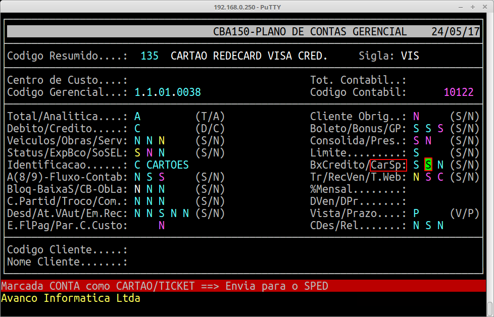The image size is (494, 317).
Task: Click the Codigo Contabil value 10122
Action: (459, 92)
